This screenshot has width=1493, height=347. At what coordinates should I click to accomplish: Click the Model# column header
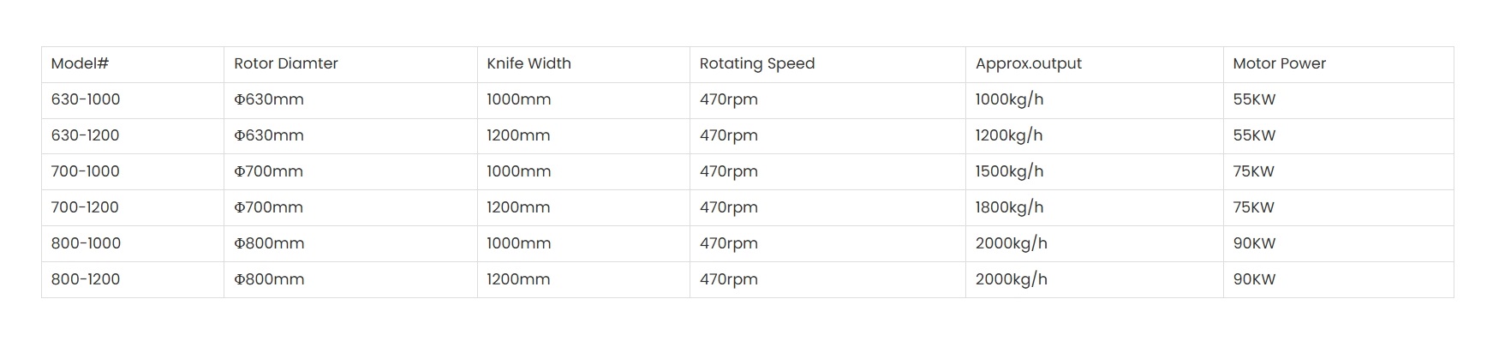click(x=133, y=64)
